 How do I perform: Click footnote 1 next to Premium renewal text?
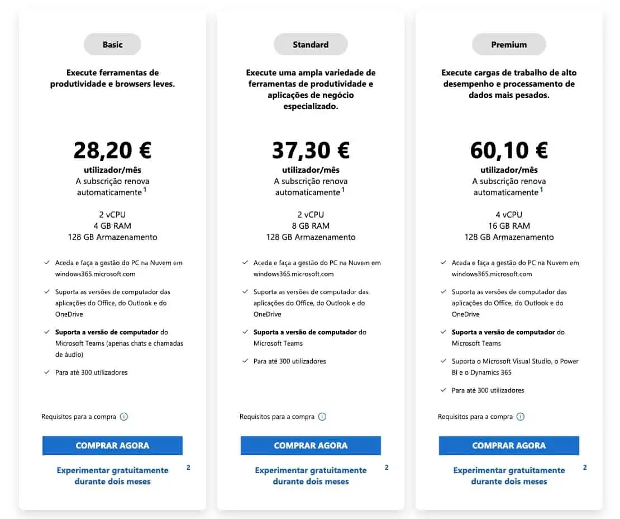coord(541,190)
